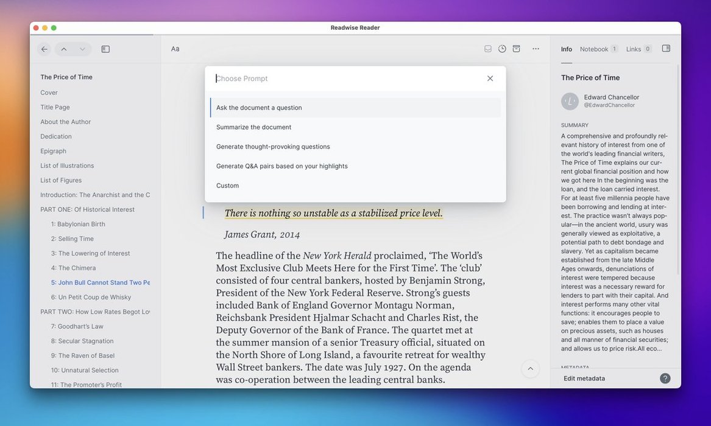Switch to the Links tab

click(x=638, y=49)
